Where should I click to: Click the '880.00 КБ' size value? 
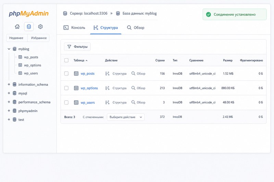228,88
